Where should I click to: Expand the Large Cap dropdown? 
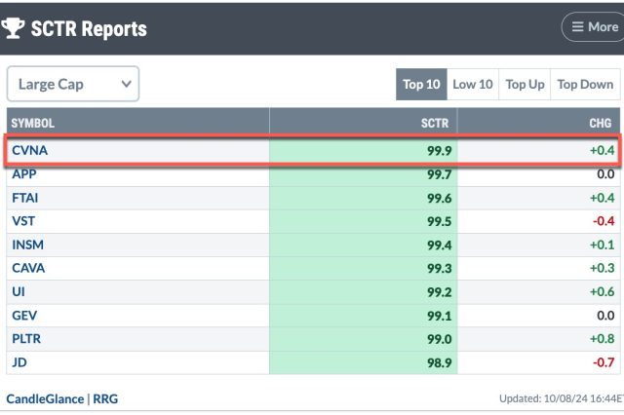[73, 84]
